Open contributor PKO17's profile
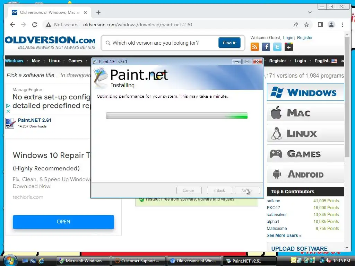 [x=273, y=208]
